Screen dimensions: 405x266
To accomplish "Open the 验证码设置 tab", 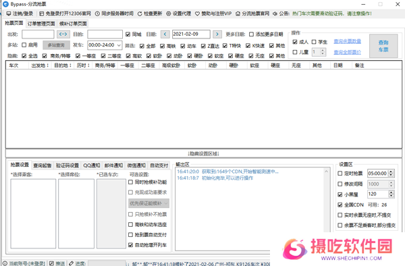I will point(67,165).
